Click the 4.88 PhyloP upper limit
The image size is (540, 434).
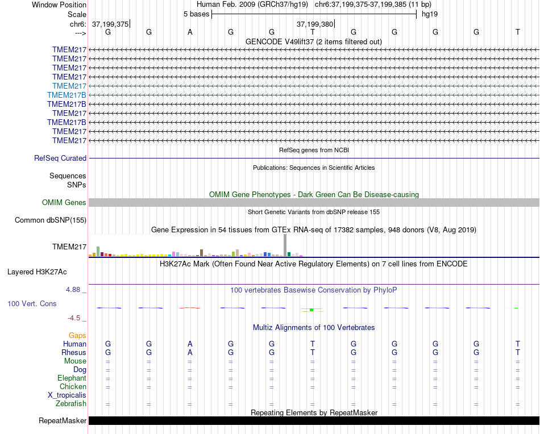click(73, 290)
